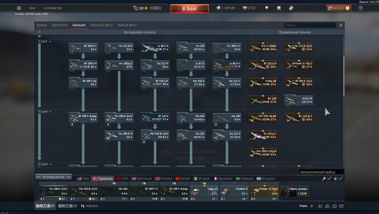This screenshot has height=214, width=379.
Task: Switch to the Малый флот tab
Action: pos(127,25)
